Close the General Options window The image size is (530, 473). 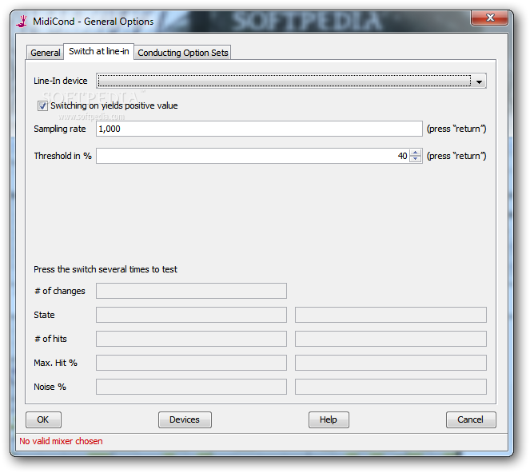coord(489,18)
